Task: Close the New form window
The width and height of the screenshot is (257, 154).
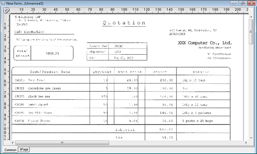Action: tap(251, 3)
